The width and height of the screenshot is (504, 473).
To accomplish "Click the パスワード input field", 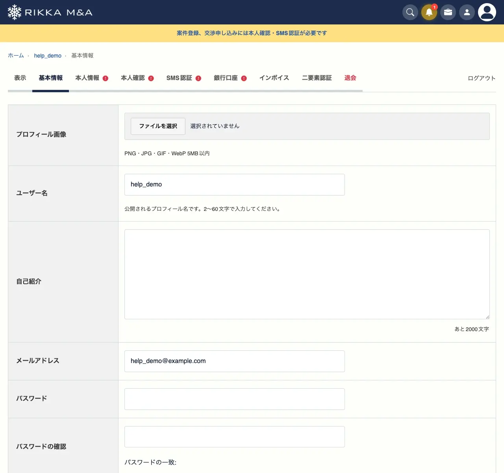I will click(235, 399).
